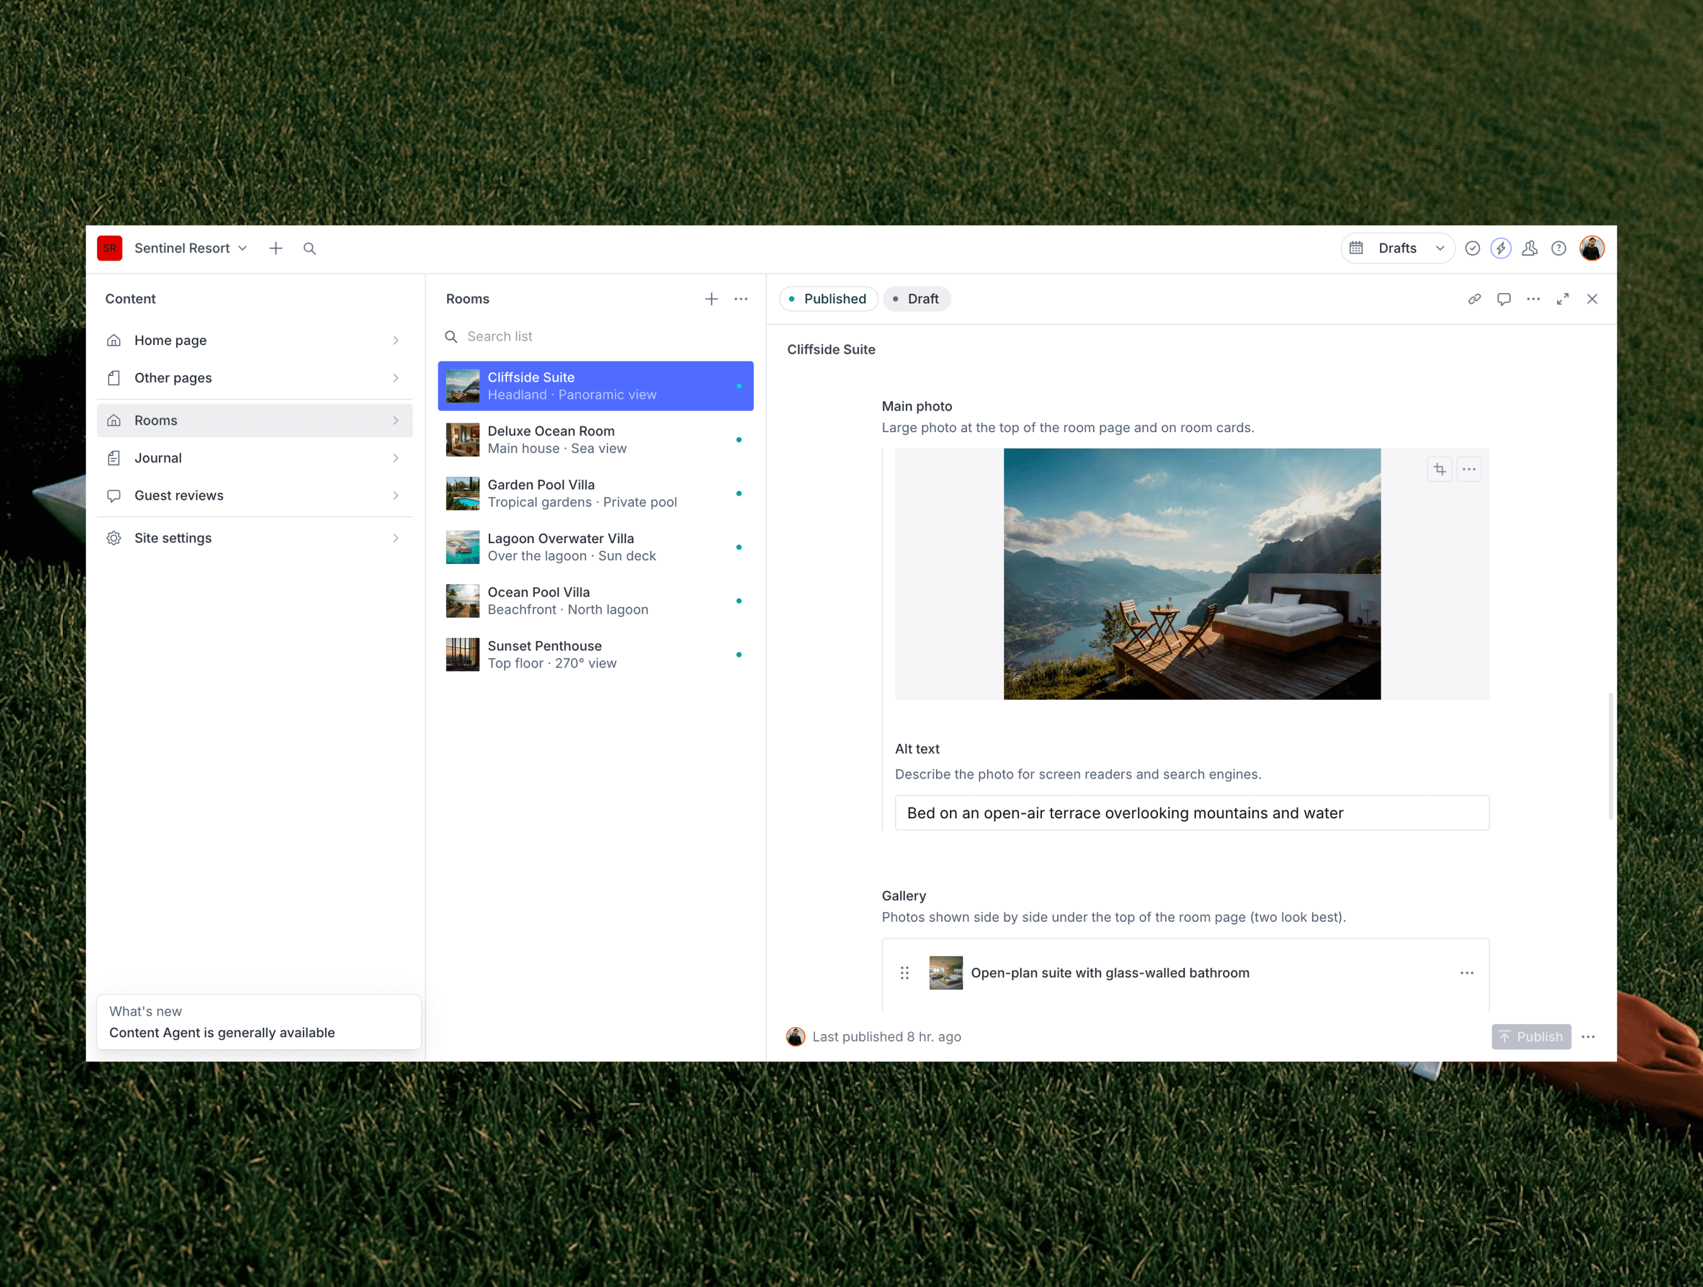Open the Rooms list options menu
The height and width of the screenshot is (1287, 1703).
(740, 299)
